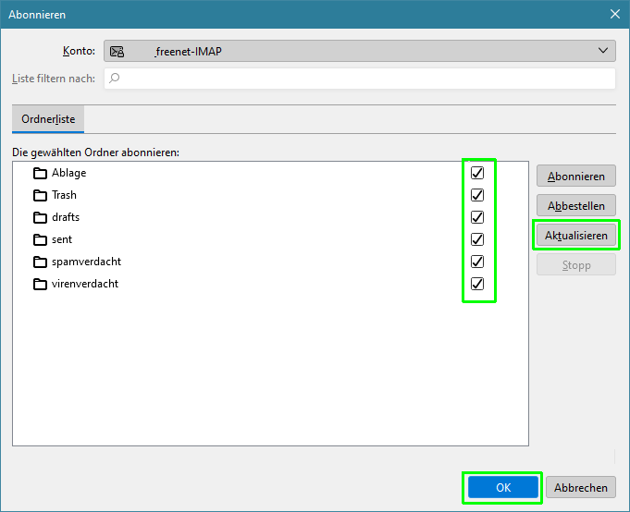Click the sent folder icon
This screenshot has width=630, height=512.
40,239
